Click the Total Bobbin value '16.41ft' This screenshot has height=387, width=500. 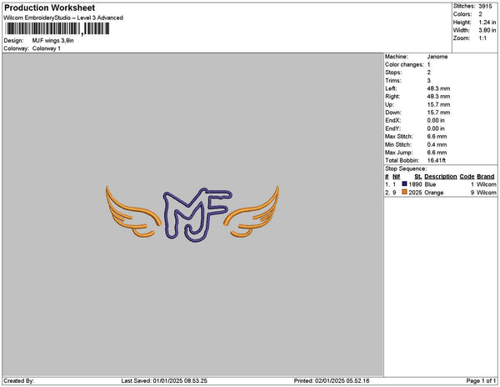[x=436, y=160]
